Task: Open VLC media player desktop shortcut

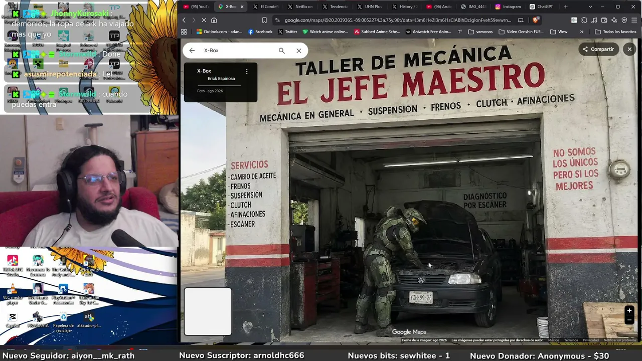Action: pyautogui.click(x=13, y=294)
